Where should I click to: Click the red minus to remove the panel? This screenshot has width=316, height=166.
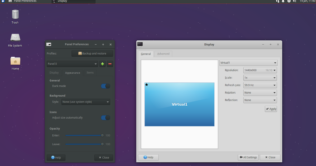tap(110, 64)
